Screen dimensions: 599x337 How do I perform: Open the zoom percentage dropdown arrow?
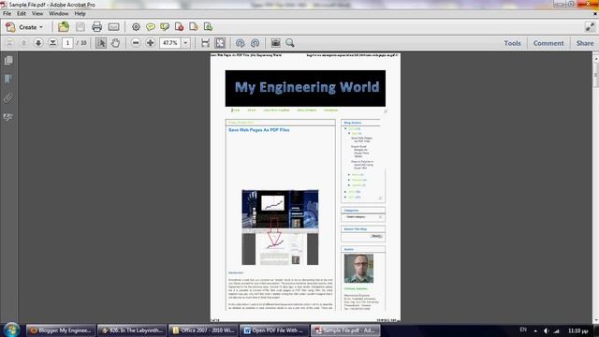pyautogui.click(x=185, y=43)
